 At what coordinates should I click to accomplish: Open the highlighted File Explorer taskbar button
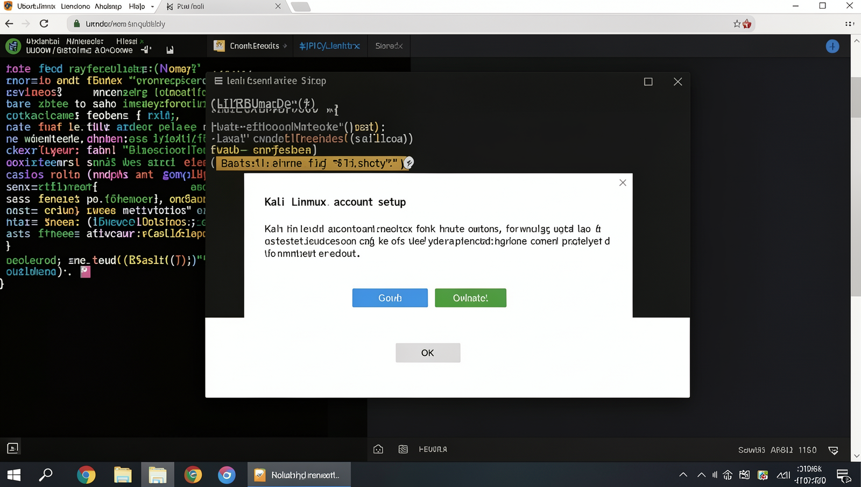[x=157, y=475]
